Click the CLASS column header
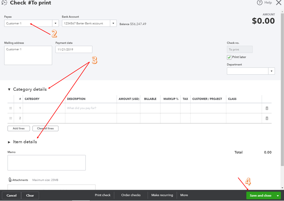 tap(232, 99)
